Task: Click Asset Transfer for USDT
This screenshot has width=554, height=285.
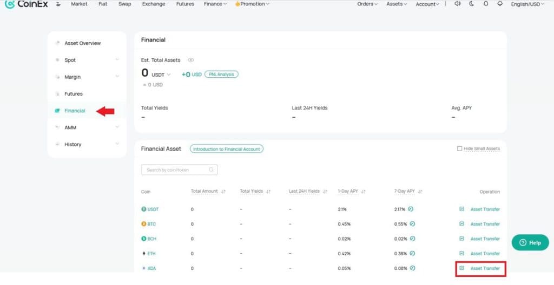Action: tap(485, 209)
